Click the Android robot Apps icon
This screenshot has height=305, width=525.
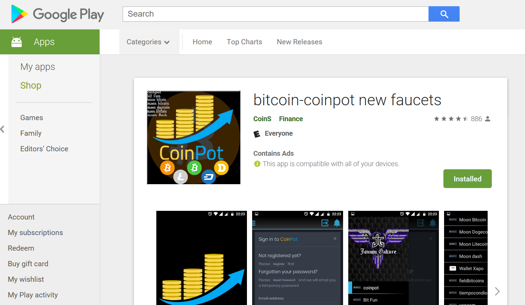[17, 42]
